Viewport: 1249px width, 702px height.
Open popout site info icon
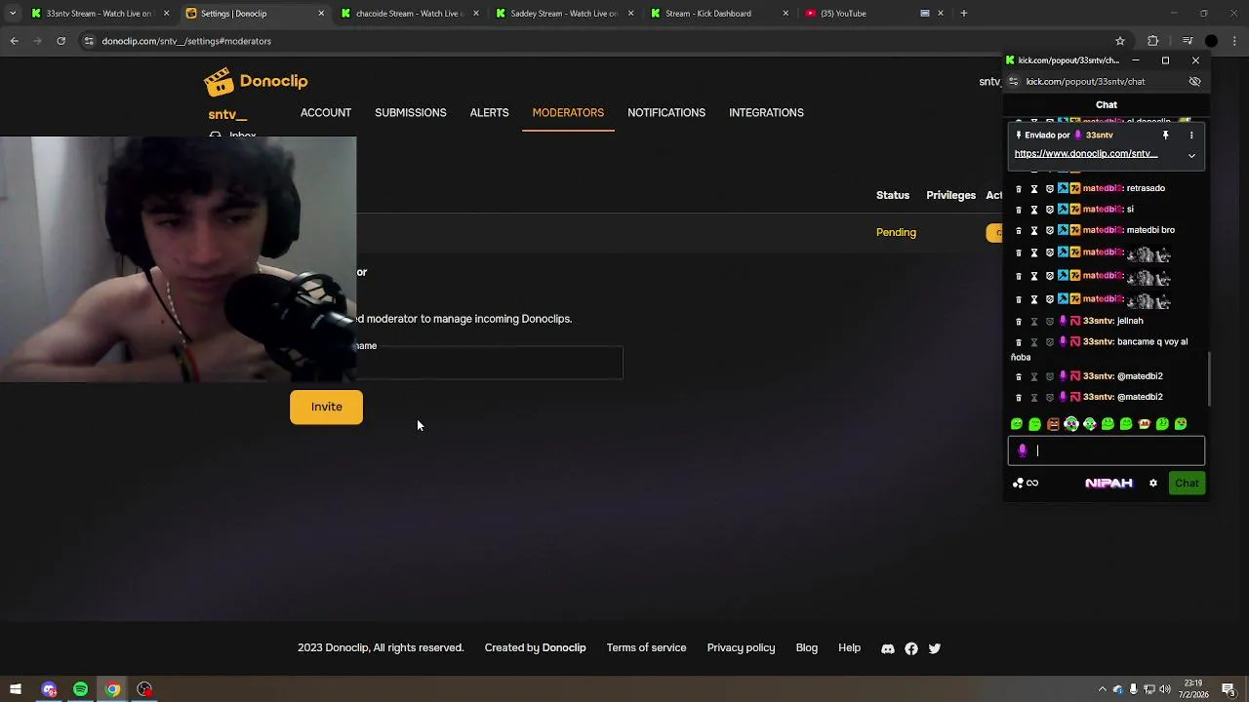pos(1013,82)
